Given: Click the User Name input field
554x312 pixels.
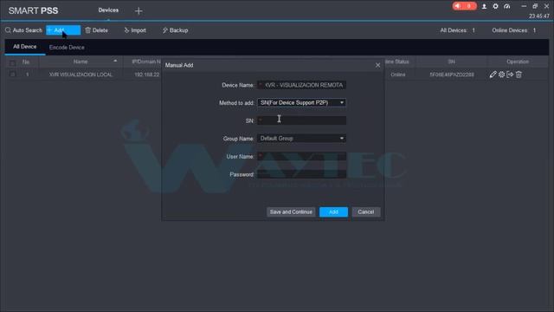Looking at the screenshot, I should [301, 156].
